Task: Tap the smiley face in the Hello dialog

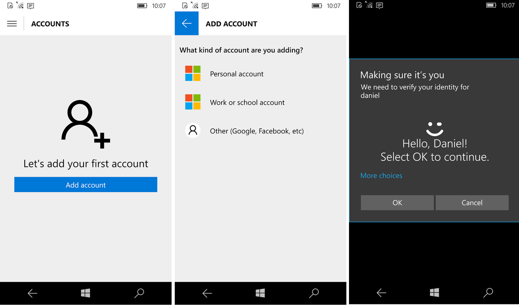Action: (434, 128)
